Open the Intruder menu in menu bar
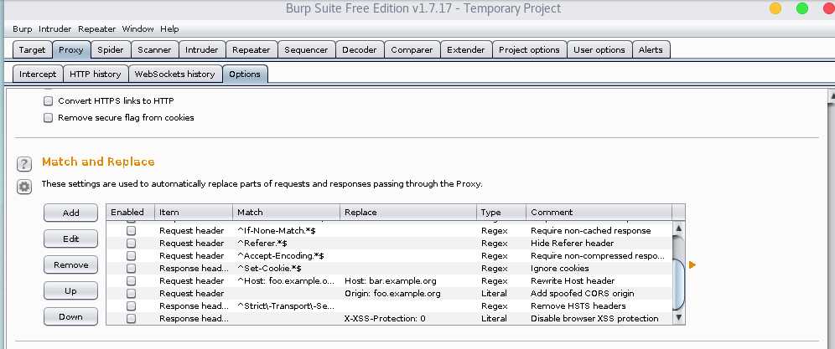835x349 pixels. pos(54,28)
